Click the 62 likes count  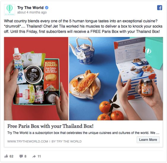(11, 156)
